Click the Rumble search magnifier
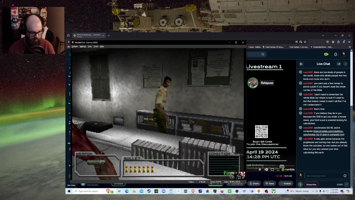 [x=263, y=54]
